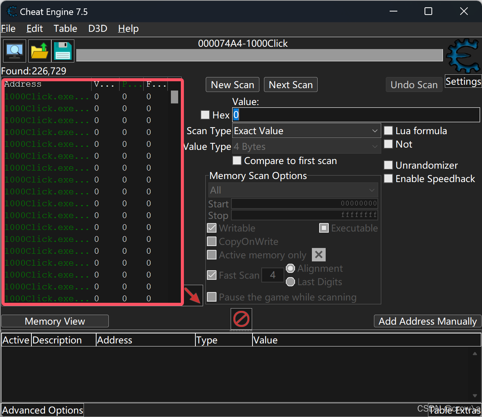Screen dimensions: 482x417
Task: Open the D3D menu
Action: [97, 28]
